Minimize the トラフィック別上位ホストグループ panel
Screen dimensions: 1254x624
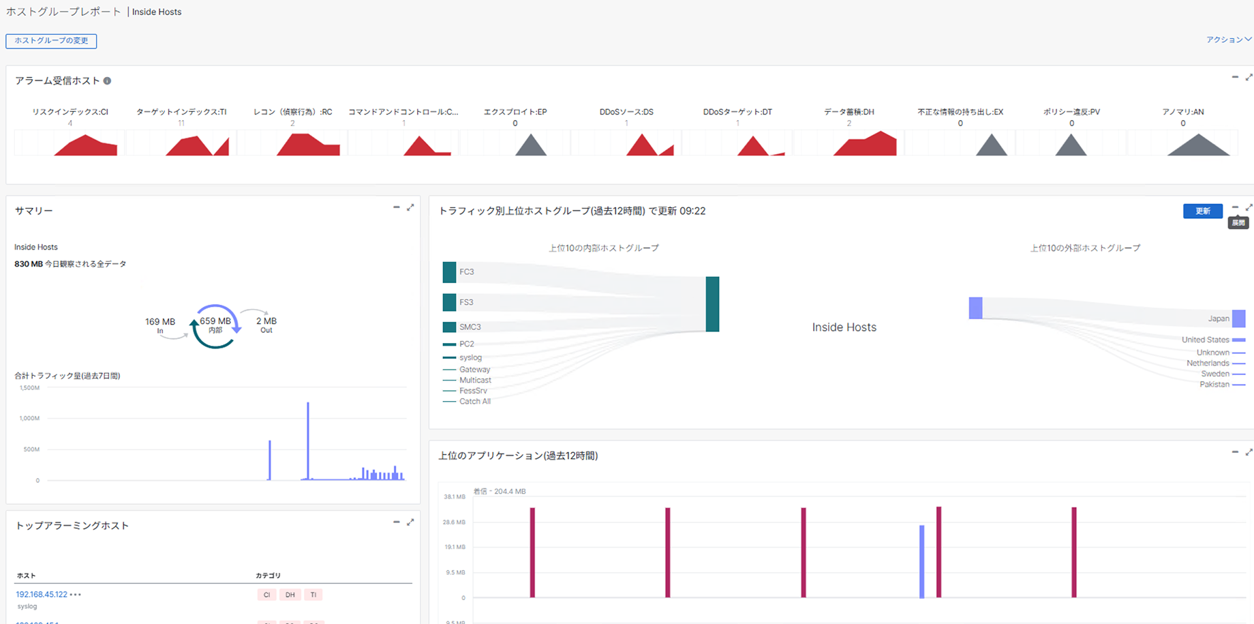pyautogui.click(x=1235, y=207)
